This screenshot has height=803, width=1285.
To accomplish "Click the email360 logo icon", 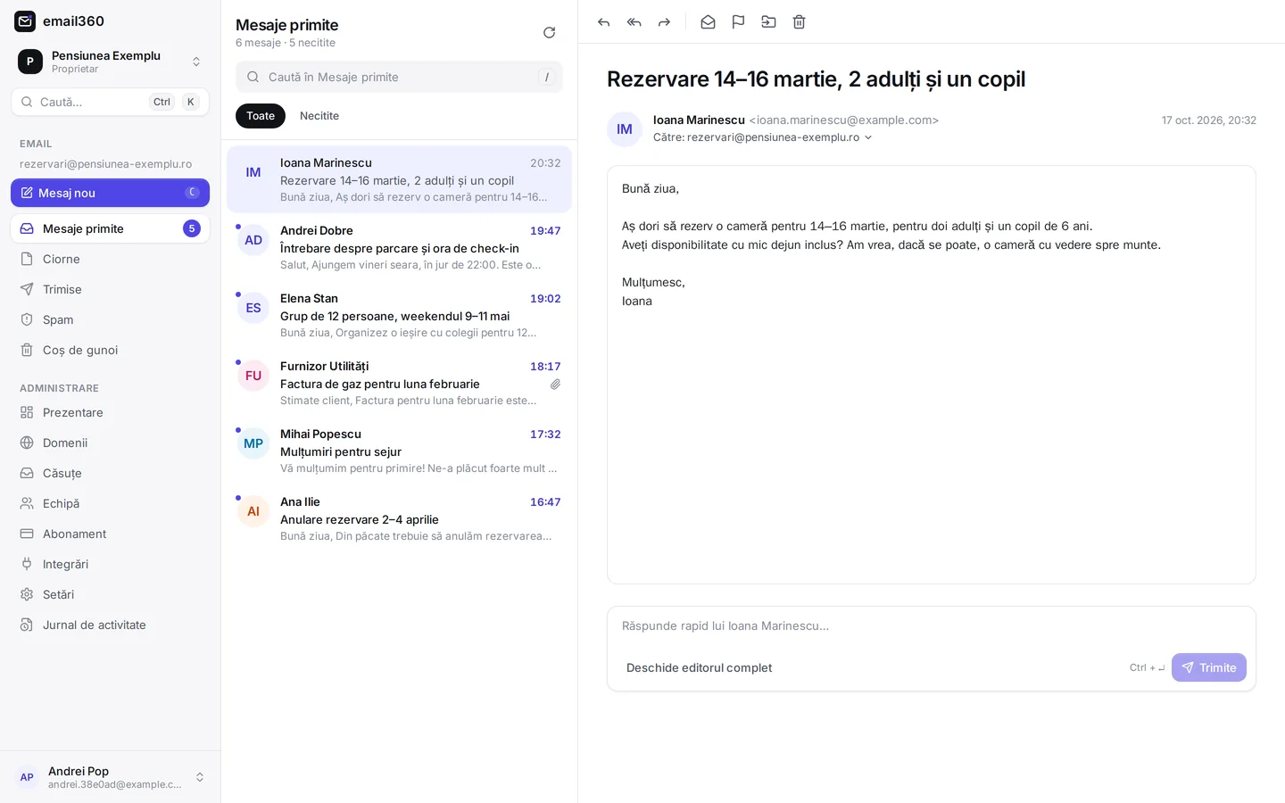I will tap(25, 21).
